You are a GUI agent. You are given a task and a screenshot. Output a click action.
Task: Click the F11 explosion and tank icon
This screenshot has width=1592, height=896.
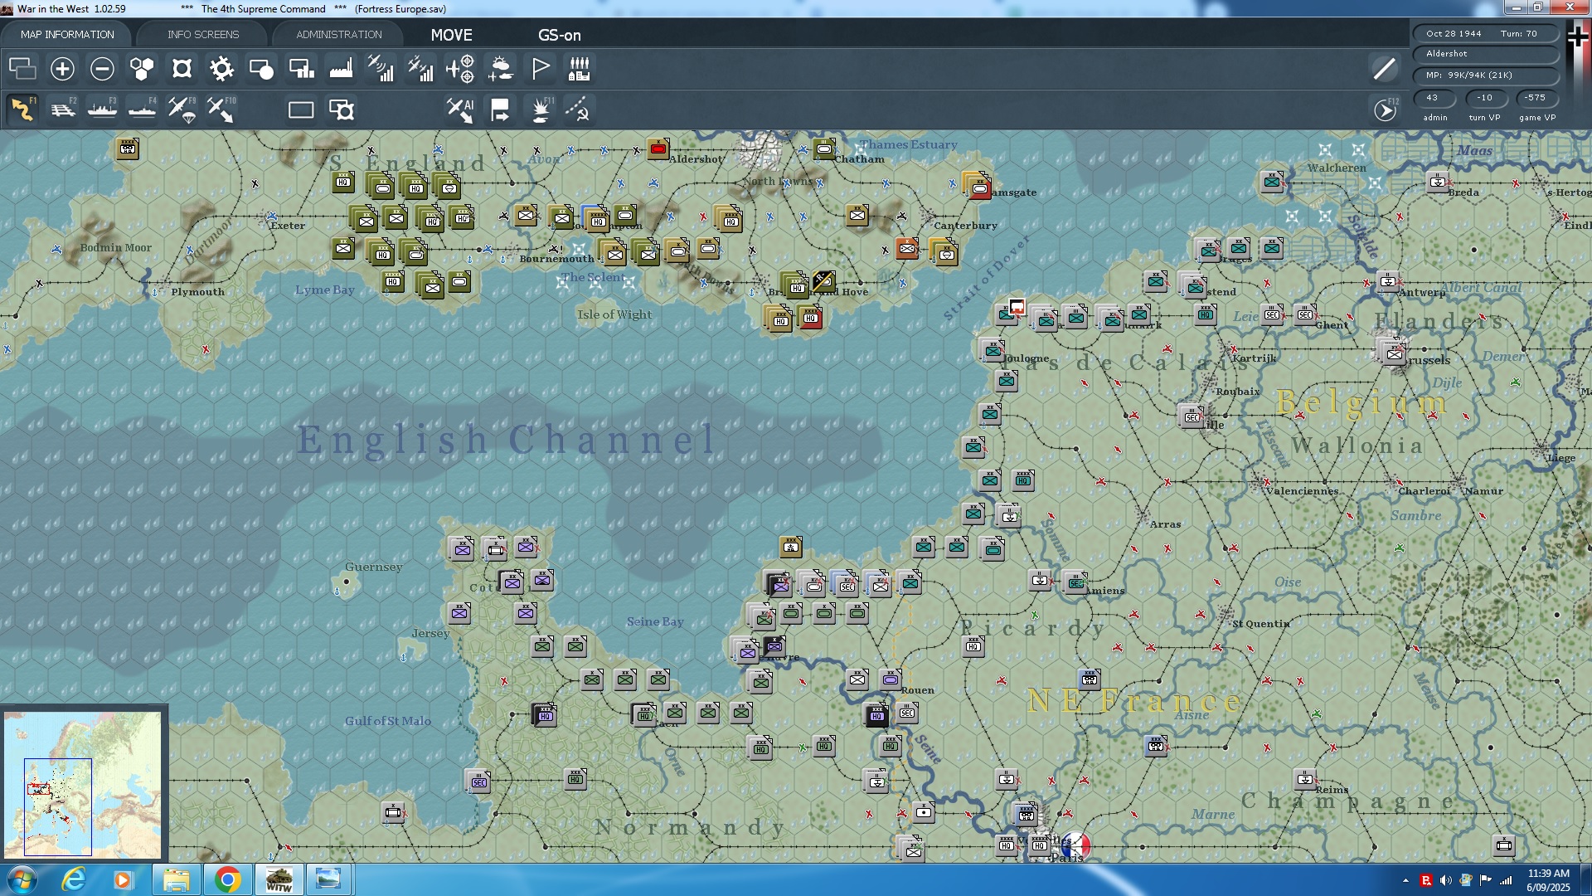pyautogui.click(x=541, y=110)
